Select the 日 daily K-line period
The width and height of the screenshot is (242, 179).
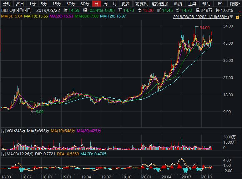click(97, 4)
